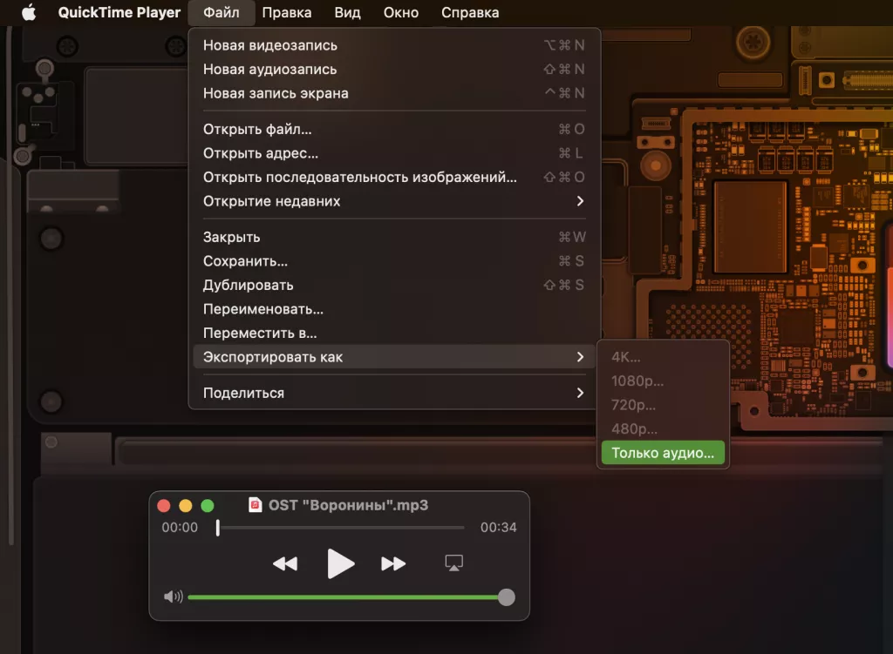
Task: Select the fast-forward icon
Action: click(x=393, y=563)
